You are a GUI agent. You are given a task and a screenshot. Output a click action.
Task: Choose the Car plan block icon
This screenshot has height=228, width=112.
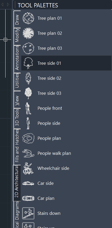(x=28, y=198)
